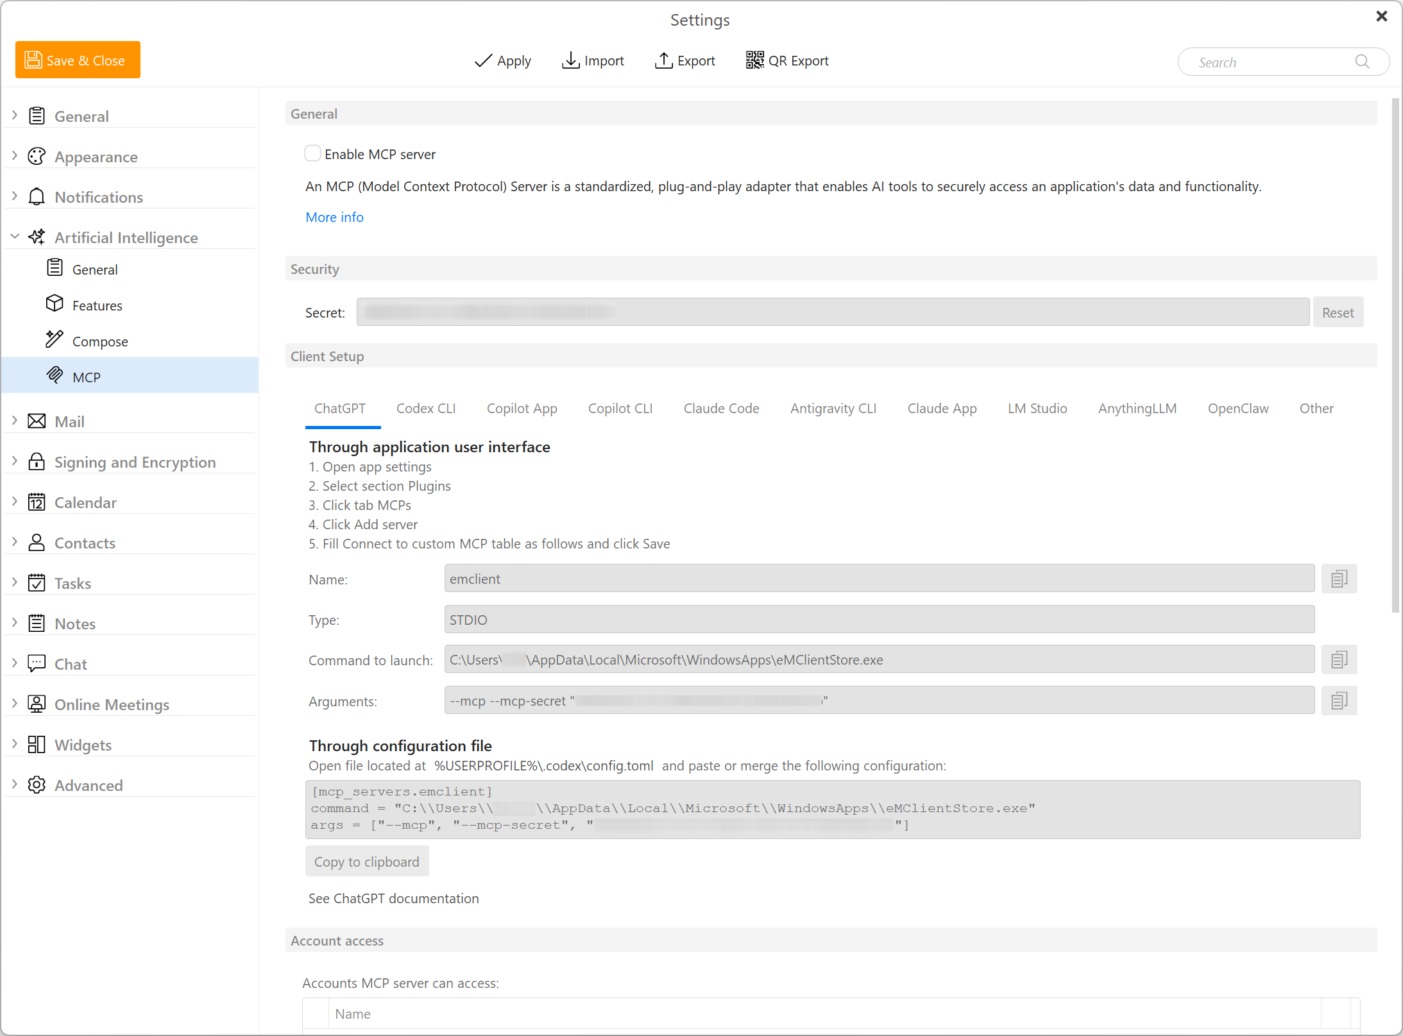
Task: Open Features under Artificial Intelligence
Action: coord(130,305)
